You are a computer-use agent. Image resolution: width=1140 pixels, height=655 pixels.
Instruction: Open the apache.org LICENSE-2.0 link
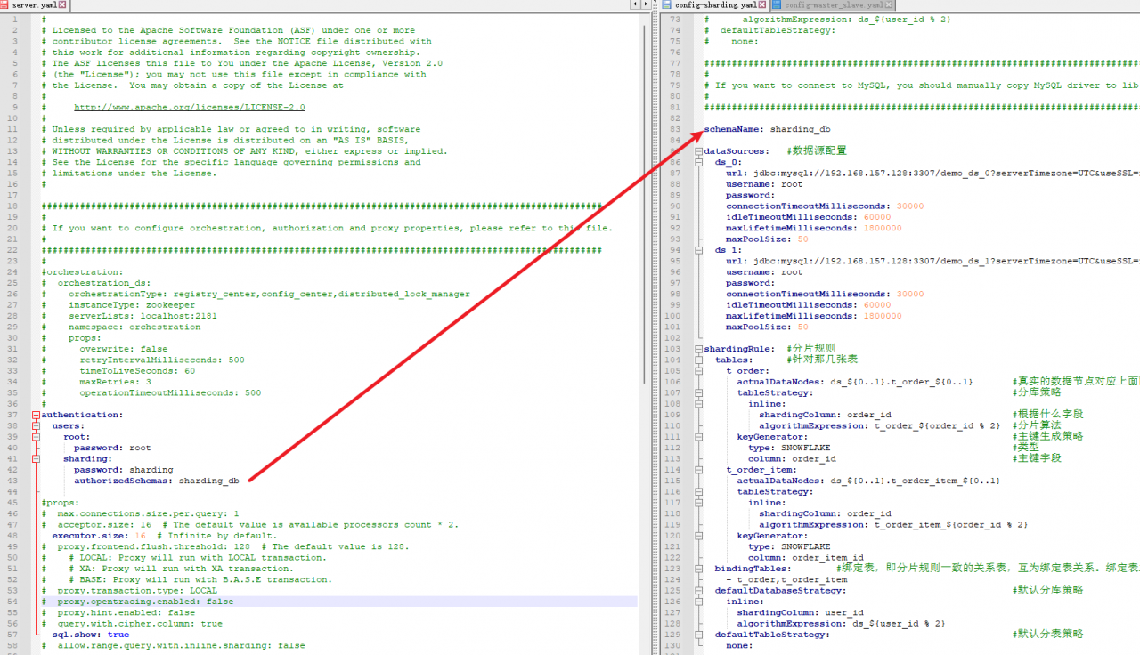pos(189,107)
